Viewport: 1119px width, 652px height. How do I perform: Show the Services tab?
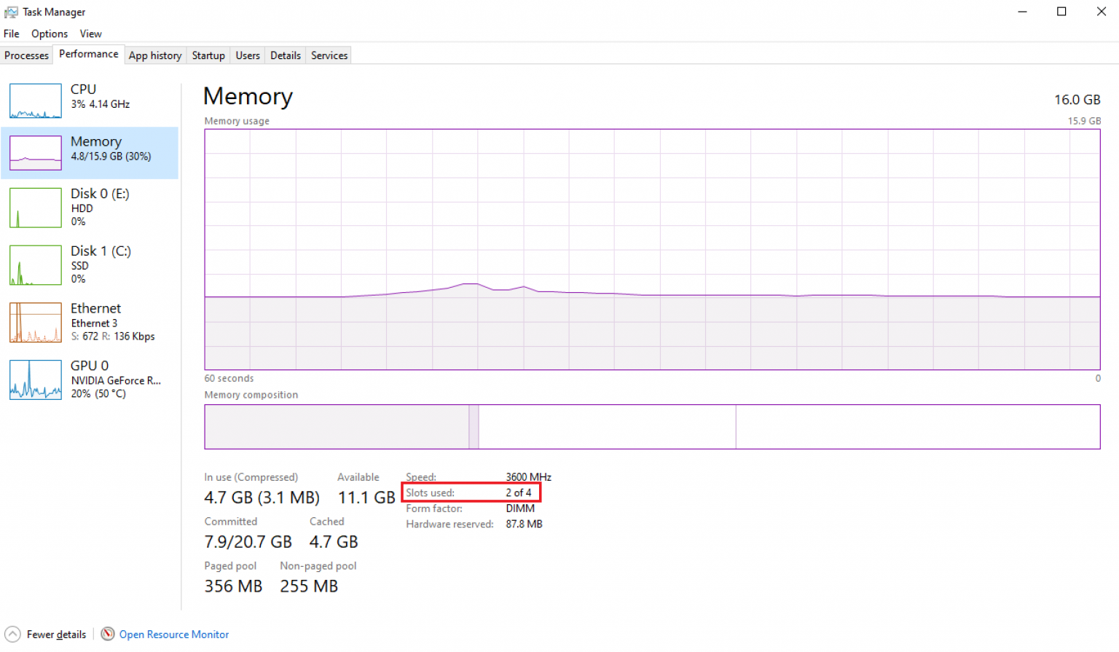(329, 55)
